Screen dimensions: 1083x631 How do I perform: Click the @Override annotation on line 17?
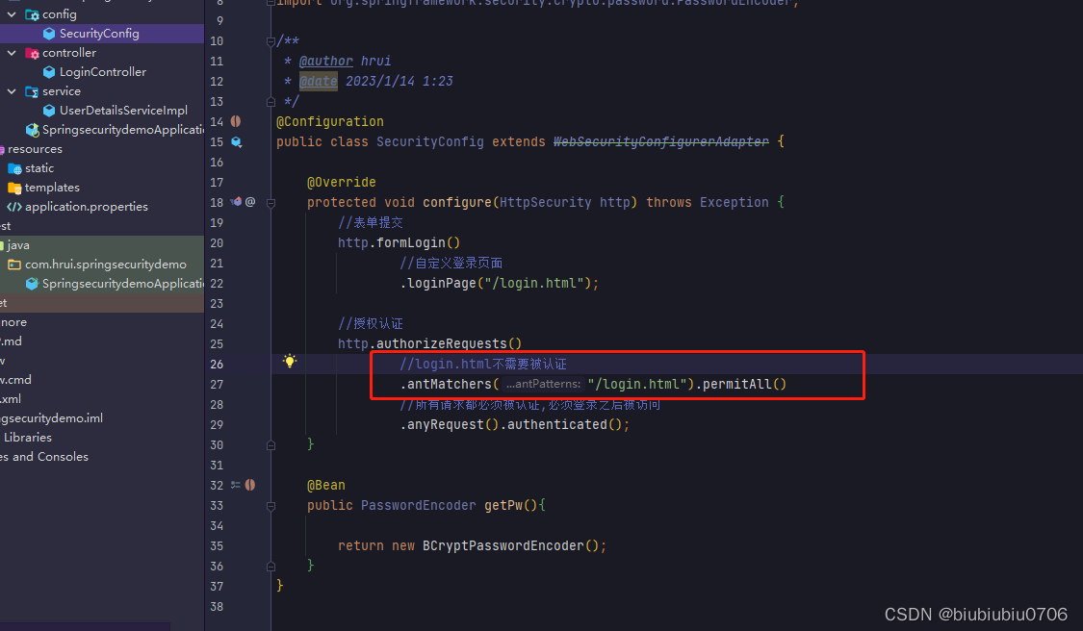pyautogui.click(x=341, y=182)
